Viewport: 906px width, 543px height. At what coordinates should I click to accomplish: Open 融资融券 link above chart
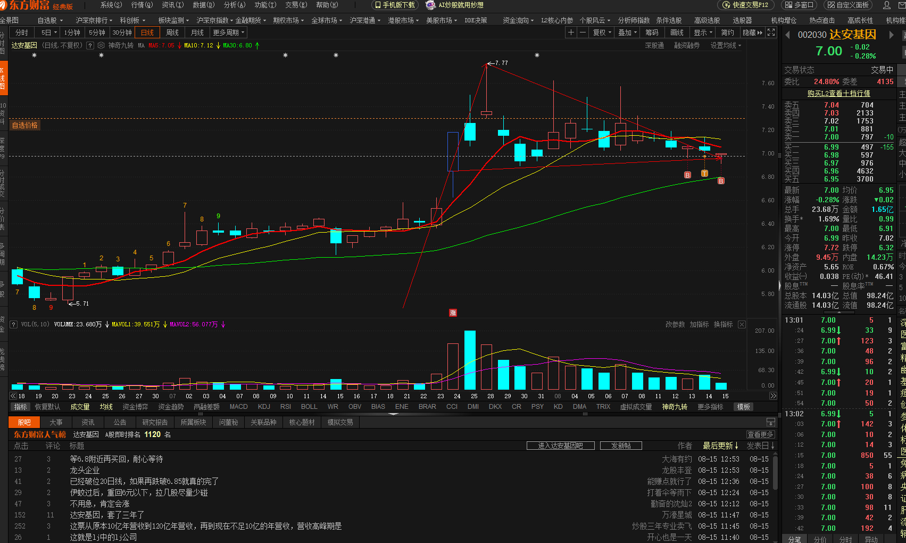(687, 46)
